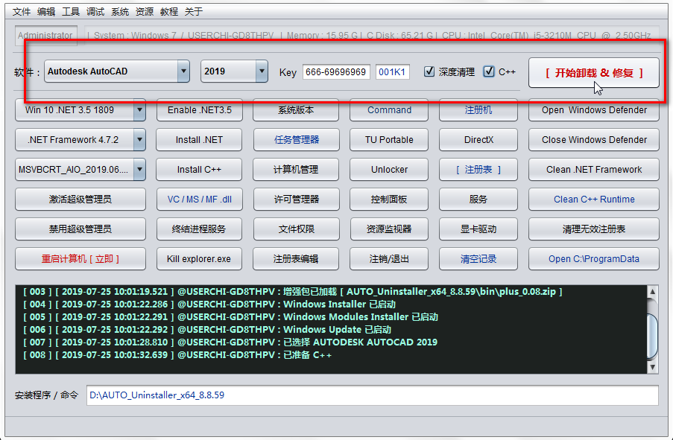
Task: Click the 显卡驱动 button
Action: pos(478,229)
